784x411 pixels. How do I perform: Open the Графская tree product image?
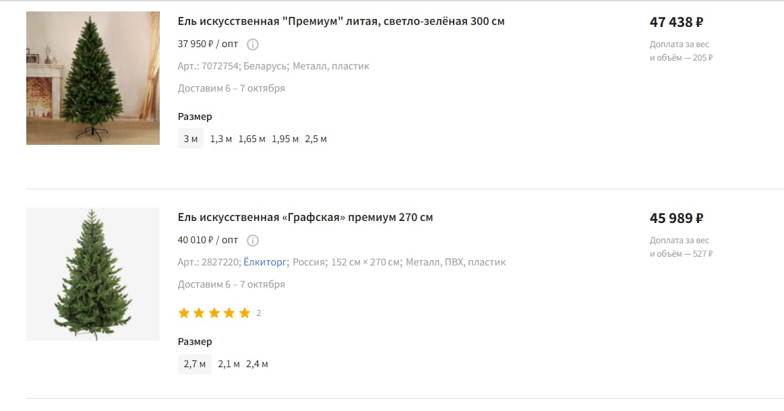(93, 274)
